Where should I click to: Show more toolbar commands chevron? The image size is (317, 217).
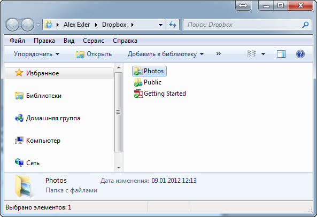point(218,54)
